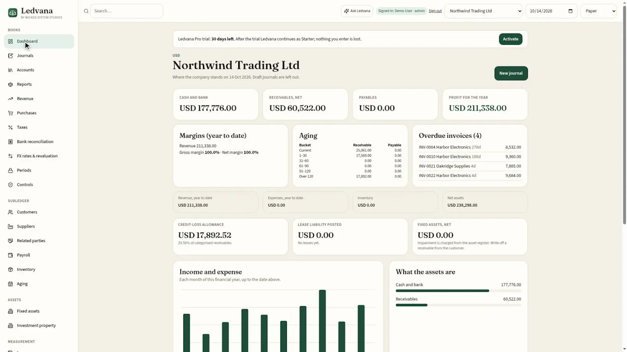Click the search magnifier icon
627x352 pixels.
coord(86,11)
